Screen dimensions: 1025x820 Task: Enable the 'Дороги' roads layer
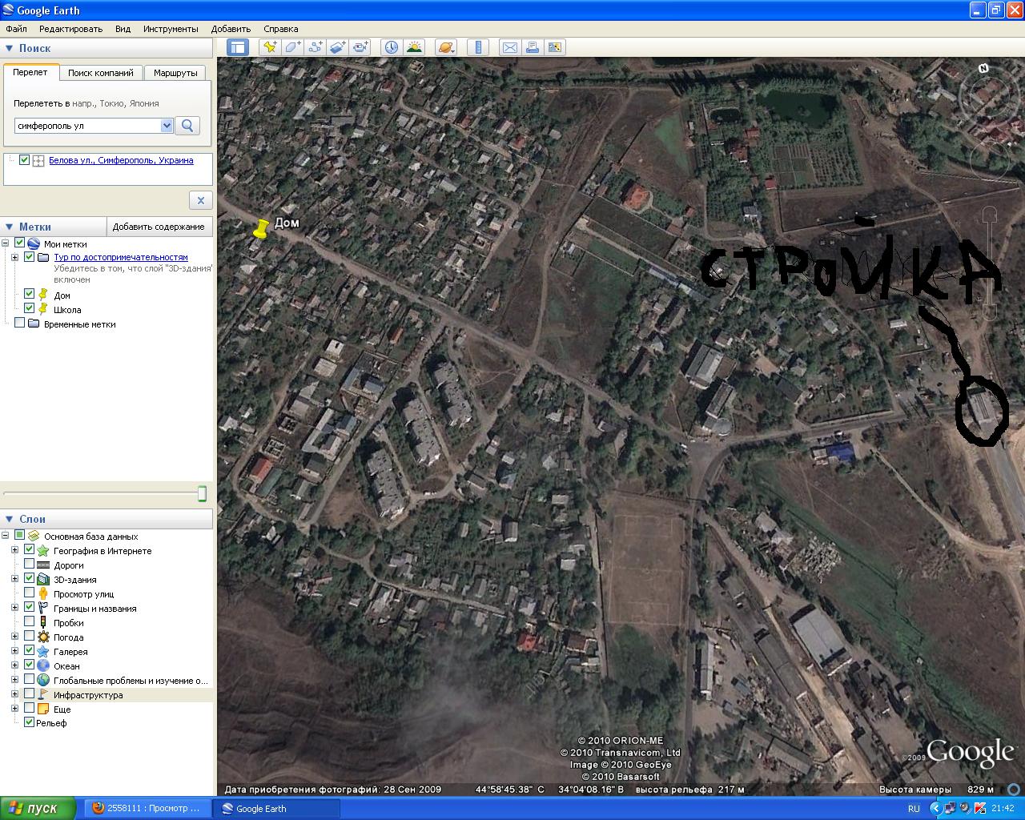[29, 565]
